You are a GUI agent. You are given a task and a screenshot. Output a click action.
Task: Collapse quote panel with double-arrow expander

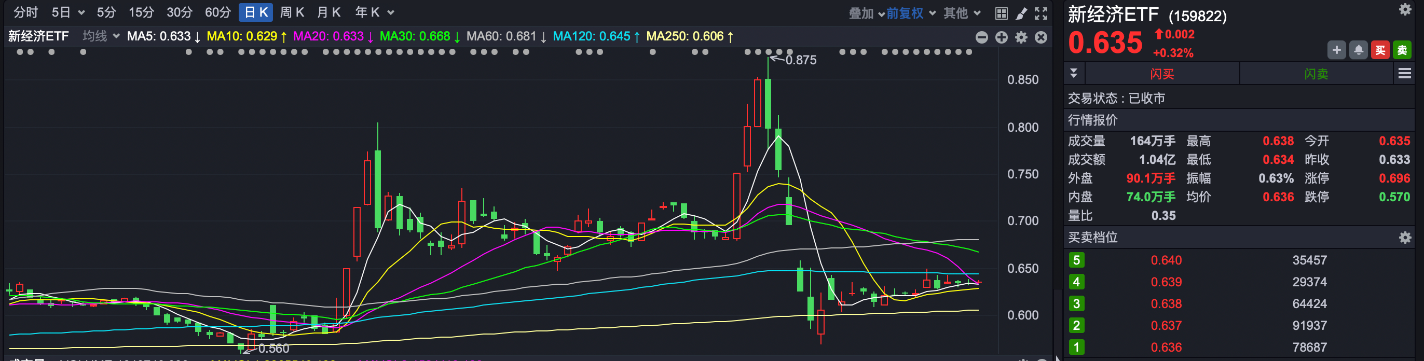[1074, 74]
